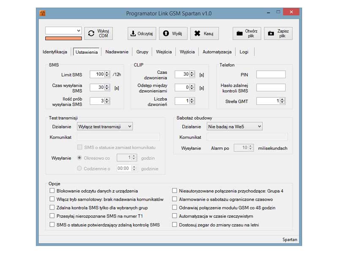Click the Odstęp między dzwonieniami stepper
This screenshot has width=338, height=254.
[x=192, y=88]
